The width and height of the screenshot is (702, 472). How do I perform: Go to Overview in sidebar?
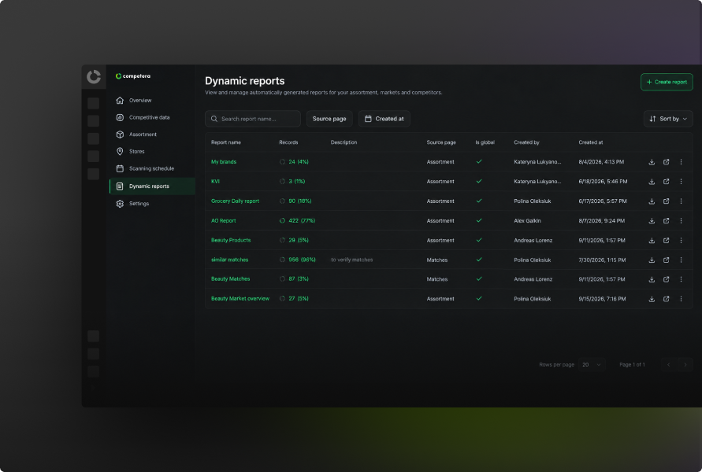coord(152,100)
